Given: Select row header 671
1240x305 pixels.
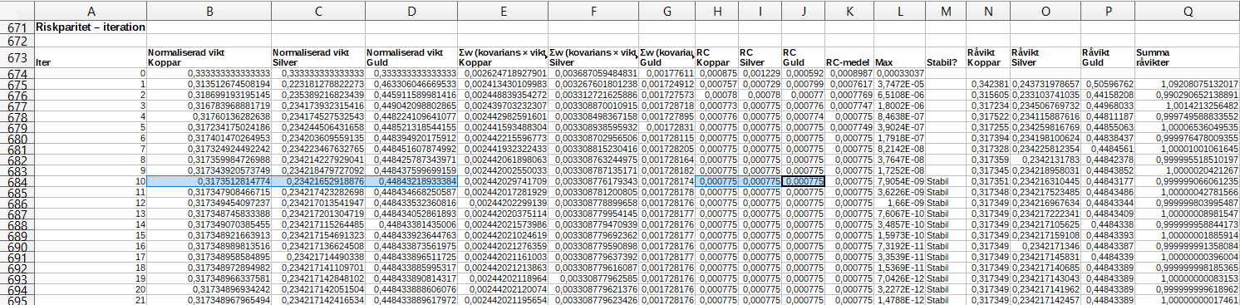Looking at the screenshot, I should pyautogui.click(x=17, y=27).
